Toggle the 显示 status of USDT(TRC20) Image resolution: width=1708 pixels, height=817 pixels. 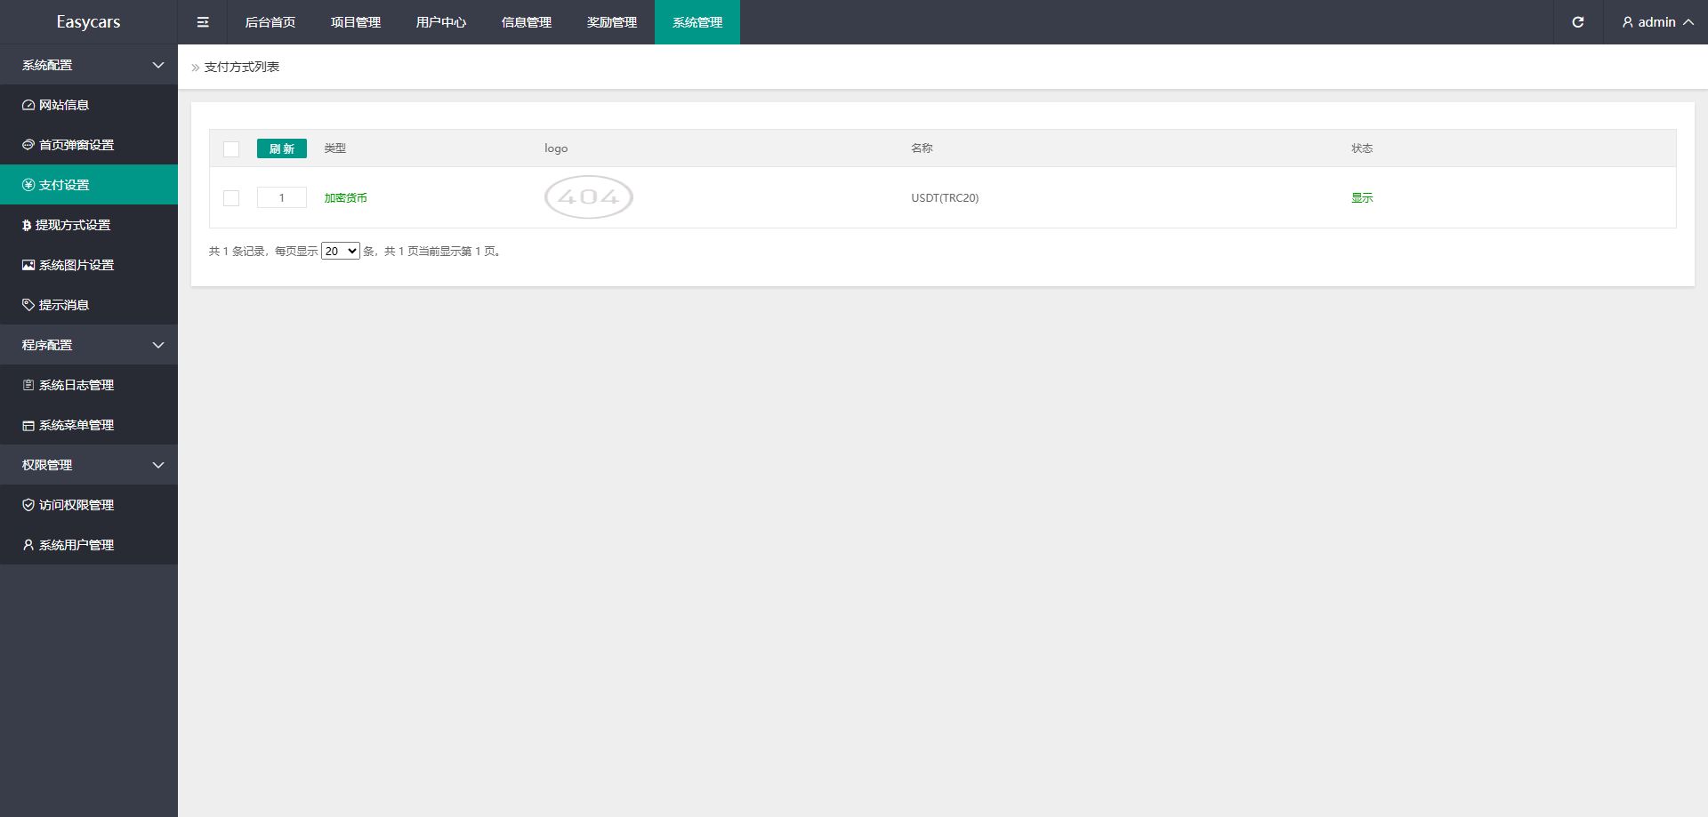[1362, 198]
